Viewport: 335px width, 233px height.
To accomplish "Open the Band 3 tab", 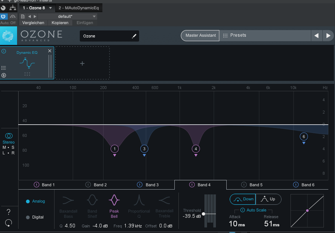I will click(x=148, y=185).
